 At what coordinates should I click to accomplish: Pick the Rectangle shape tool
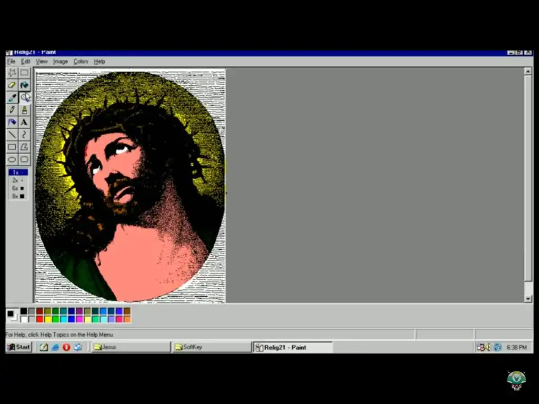coord(12,147)
